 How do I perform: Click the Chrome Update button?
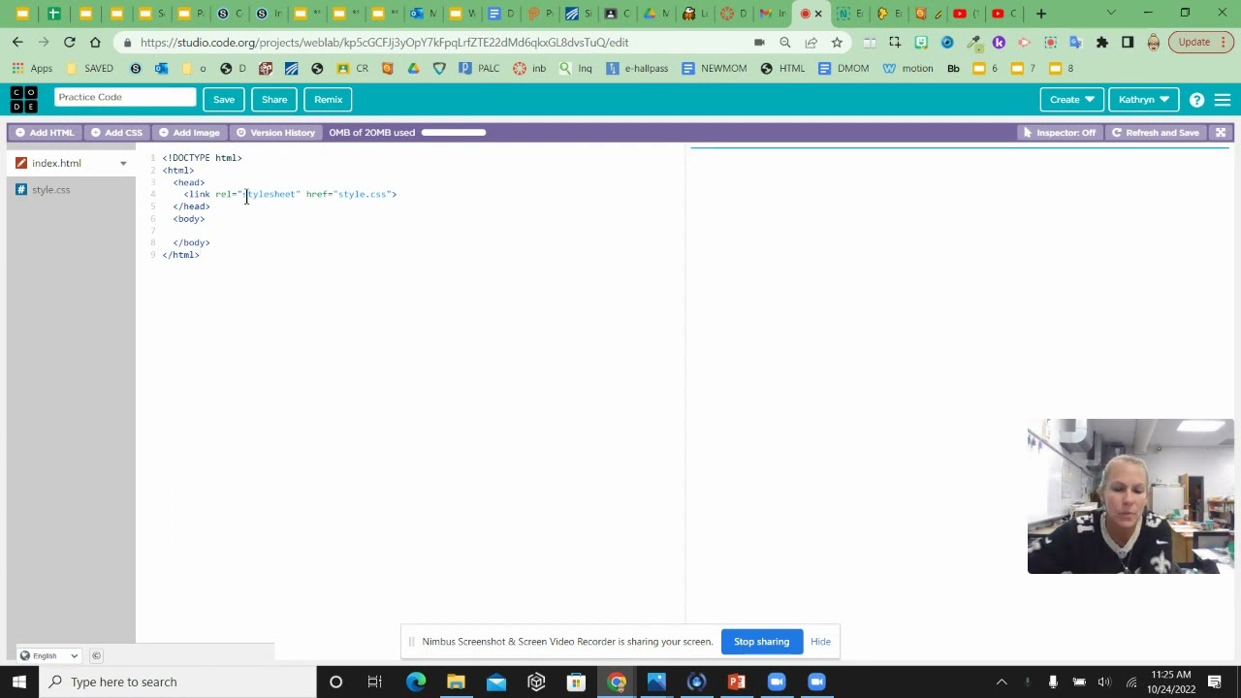point(1200,43)
